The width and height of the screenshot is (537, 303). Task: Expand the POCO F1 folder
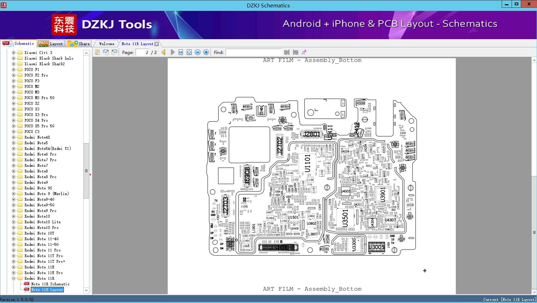(13, 69)
